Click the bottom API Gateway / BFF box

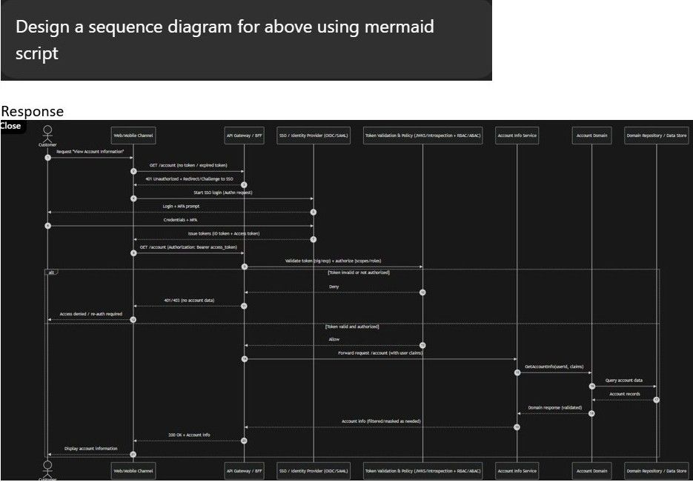(x=244, y=470)
